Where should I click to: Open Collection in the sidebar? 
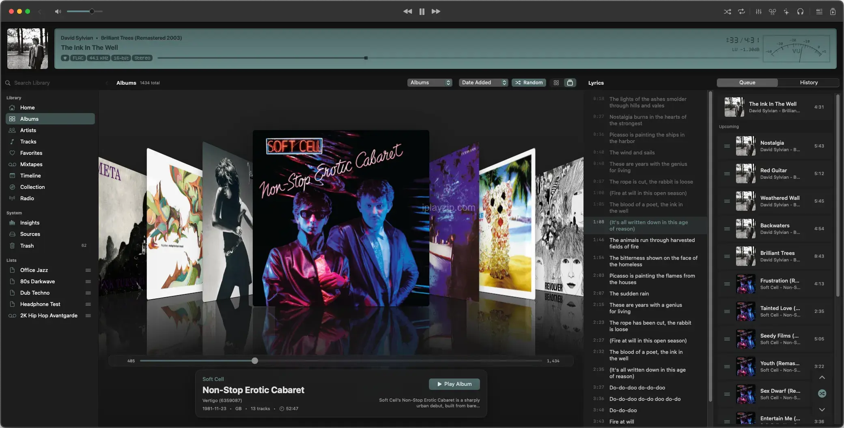pyautogui.click(x=50, y=187)
